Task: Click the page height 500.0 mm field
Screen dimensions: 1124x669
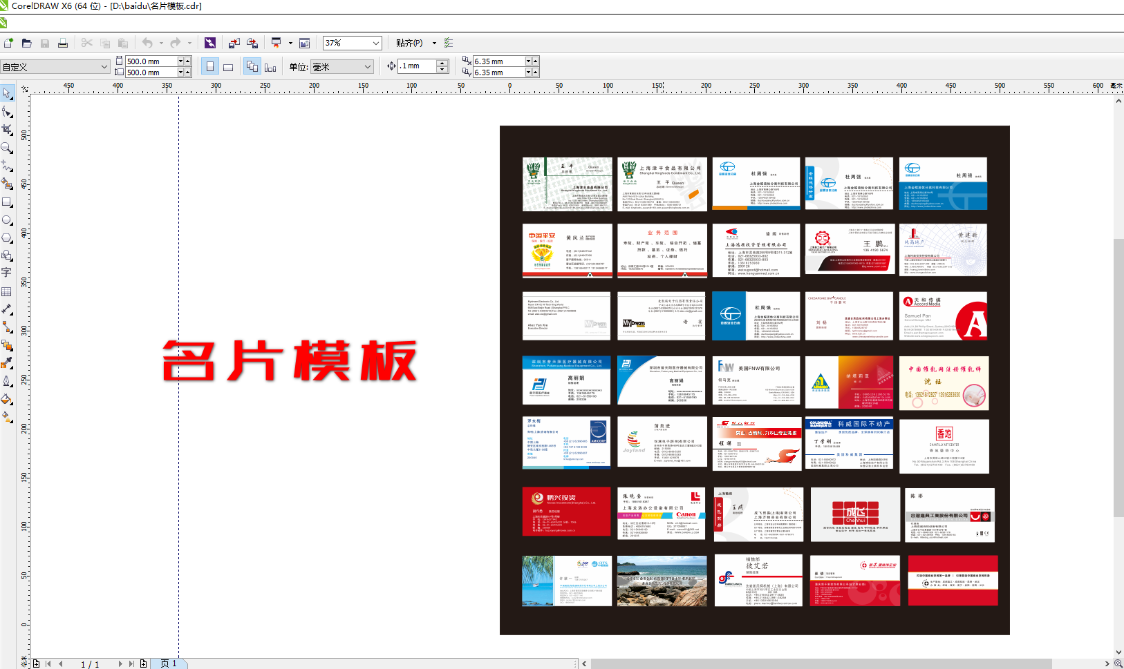Action: pos(151,72)
